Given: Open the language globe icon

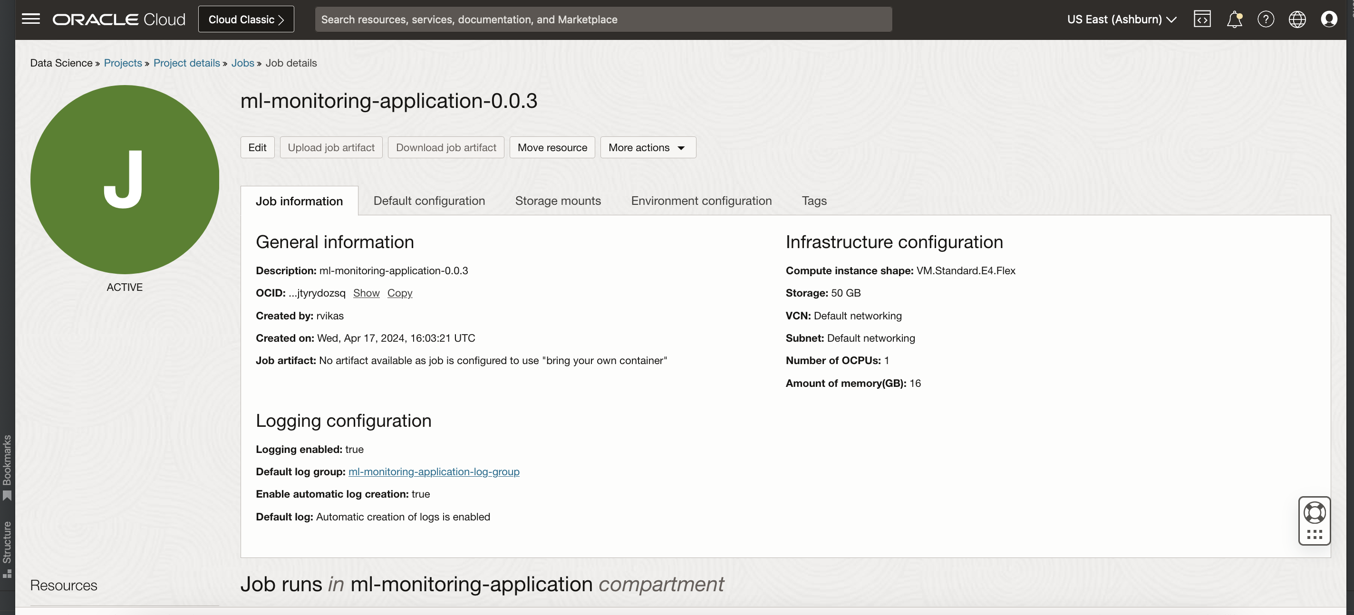Looking at the screenshot, I should (x=1297, y=19).
